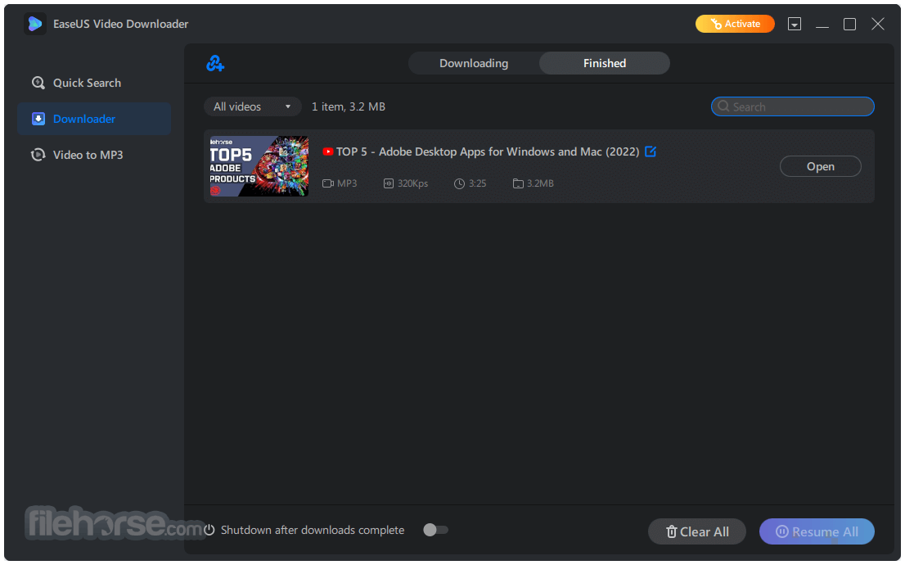This screenshot has width=905, height=565.
Task: Click the power icon next to Shutdown label
Action: tap(209, 530)
